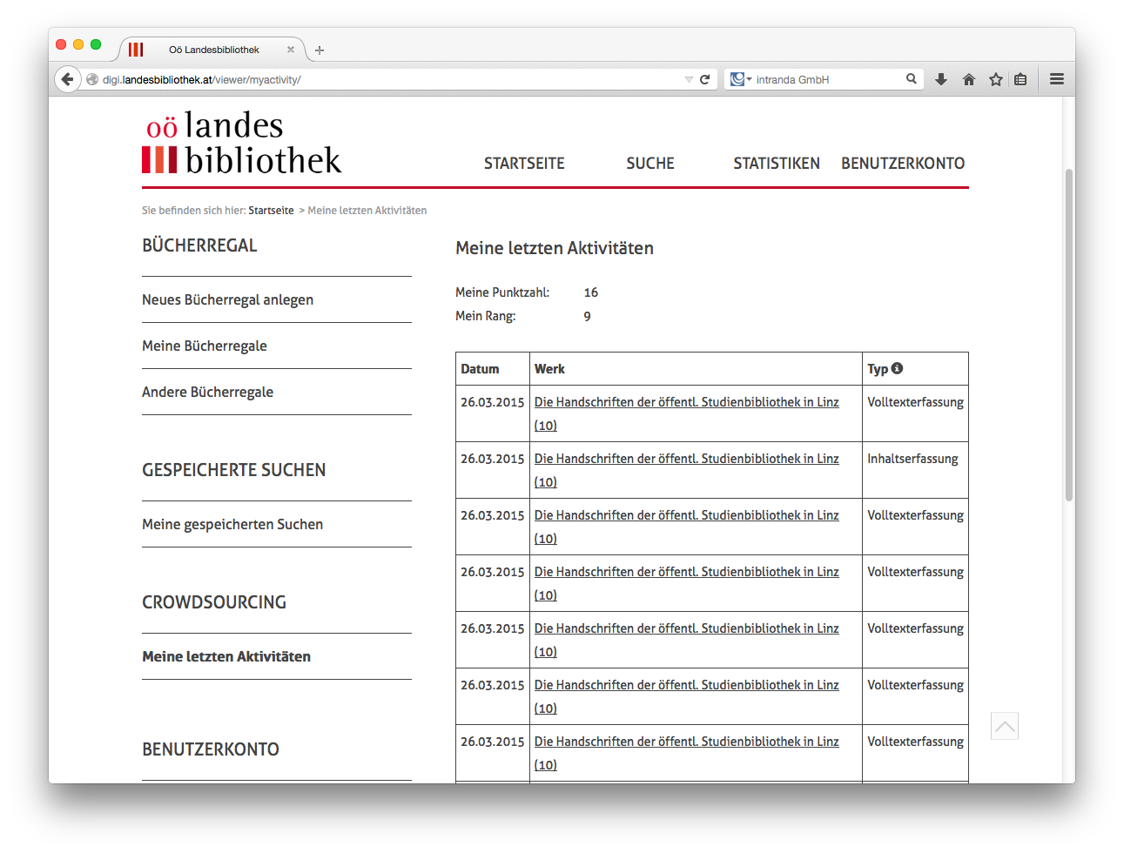The height and width of the screenshot is (853, 1124).
Task: Click the GESPEICHERTE SUCHEN sidebar heading
Action: [x=234, y=470]
